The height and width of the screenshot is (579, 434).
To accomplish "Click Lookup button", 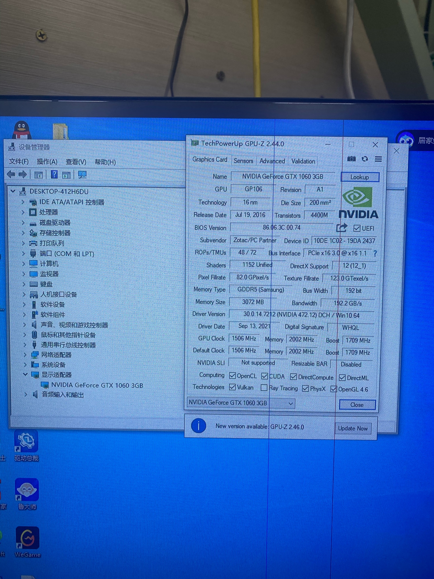I will coord(360,177).
